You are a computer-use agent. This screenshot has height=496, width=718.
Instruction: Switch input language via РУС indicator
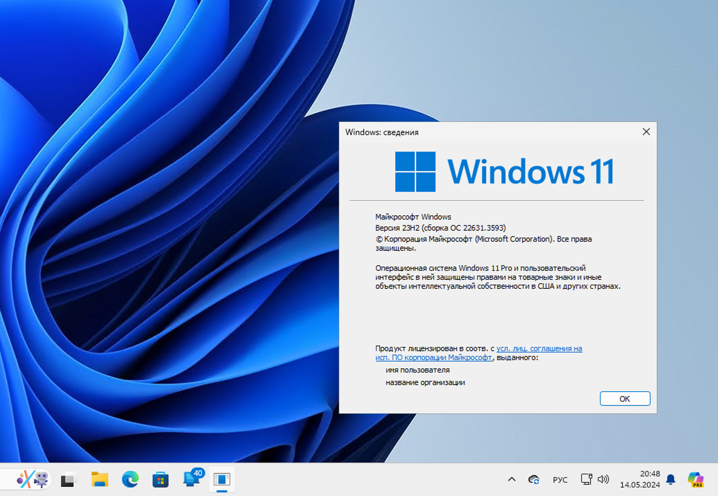tap(560, 479)
